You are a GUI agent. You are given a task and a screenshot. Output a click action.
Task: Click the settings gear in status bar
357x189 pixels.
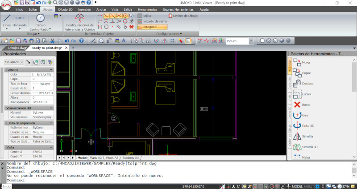tap(317, 186)
